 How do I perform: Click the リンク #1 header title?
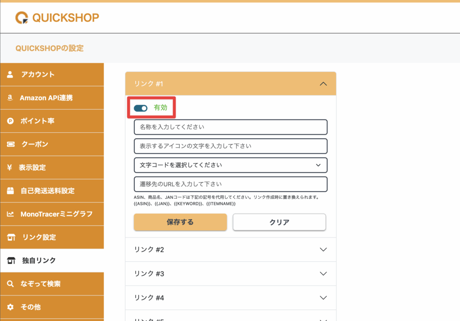coord(148,84)
